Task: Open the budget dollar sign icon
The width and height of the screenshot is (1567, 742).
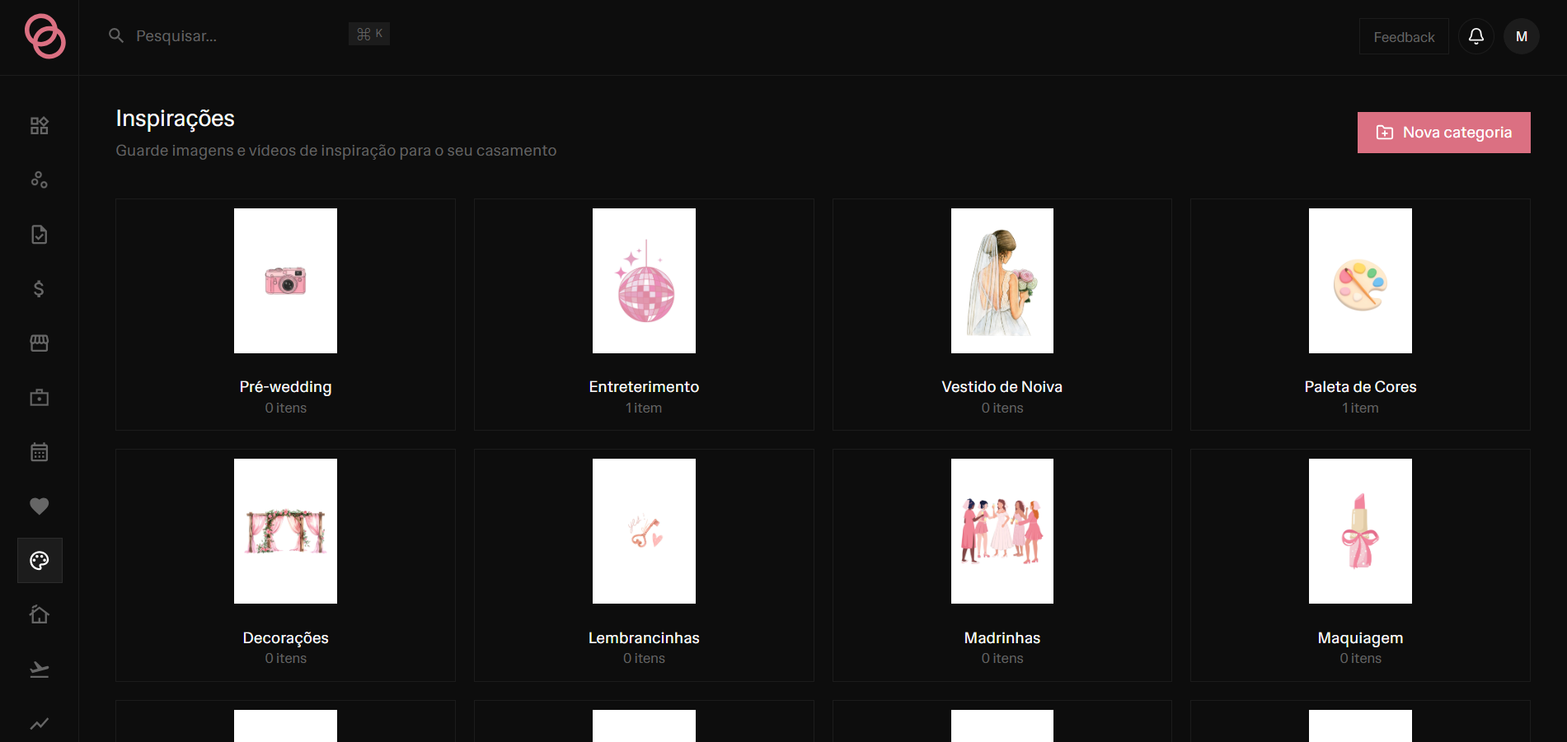Action: (x=40, y=288)
